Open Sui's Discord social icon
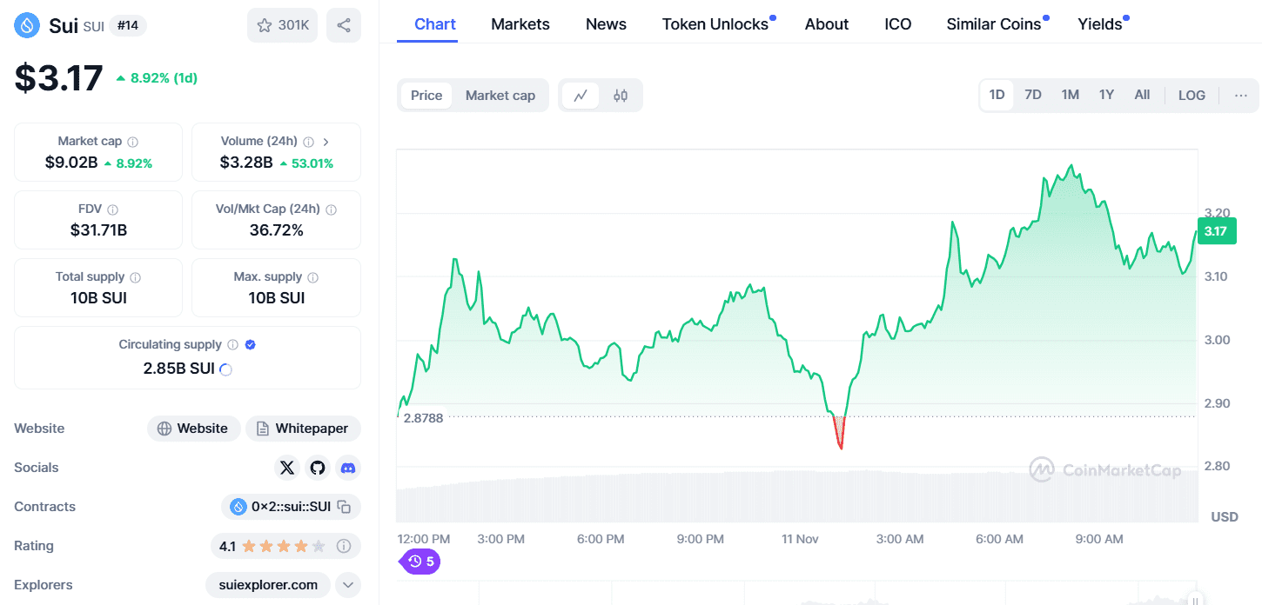1262x605 pixels. click(x=348, y=468)
